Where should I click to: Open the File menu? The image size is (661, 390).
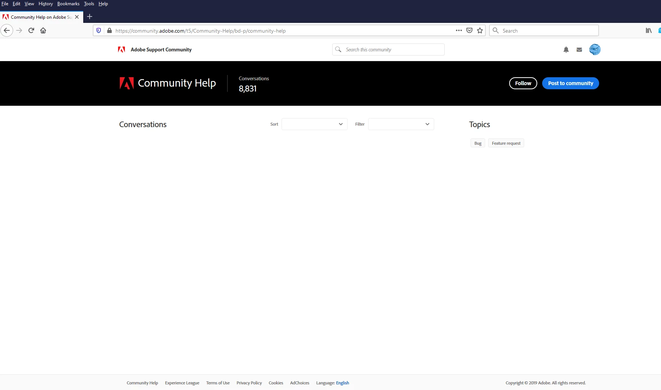5,4
